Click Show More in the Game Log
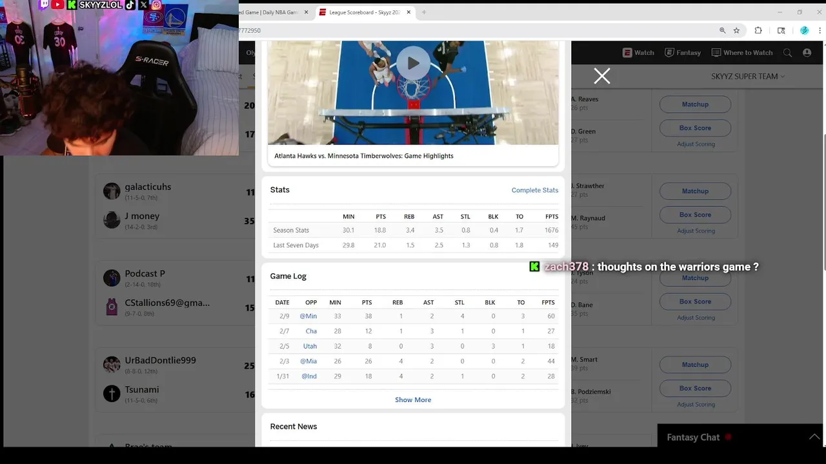 [x=413, y=400]
